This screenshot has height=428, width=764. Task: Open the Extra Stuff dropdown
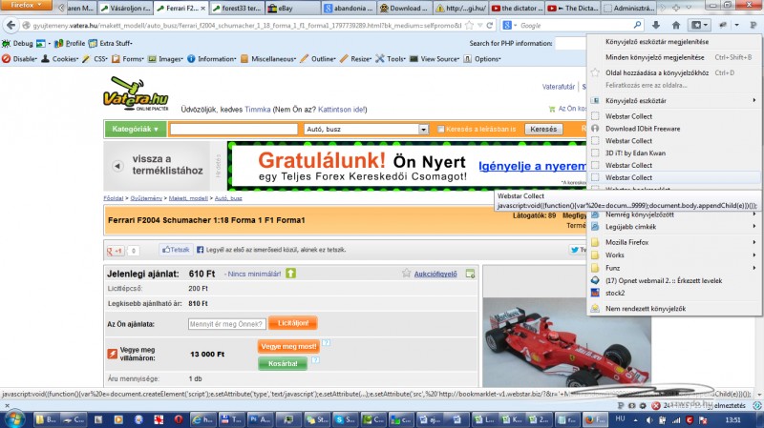[111, 43]
